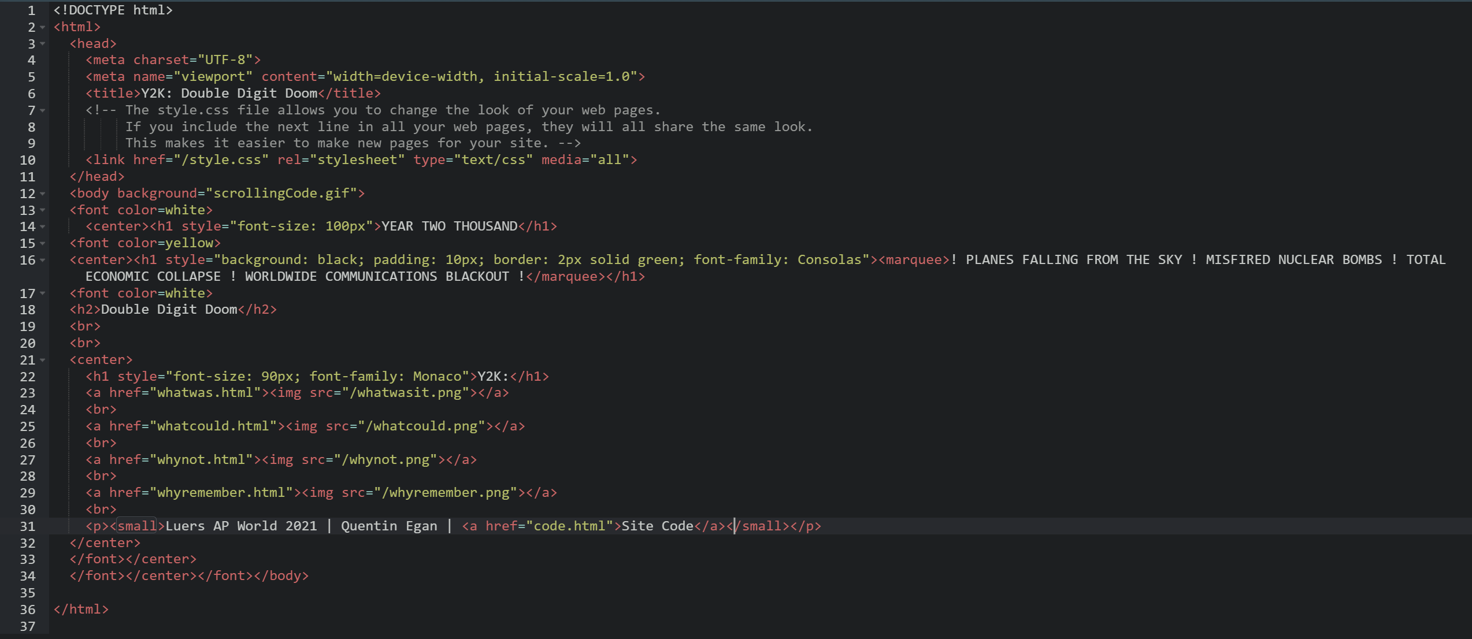This screenshot has width=1472, height=639.
Task: Click the "code.html" href on line 31
Action: pyautogui.click(x=569, y=526)
